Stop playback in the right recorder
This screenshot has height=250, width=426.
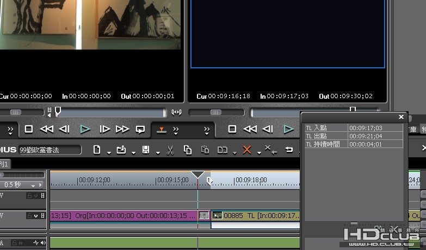[232, 129]
